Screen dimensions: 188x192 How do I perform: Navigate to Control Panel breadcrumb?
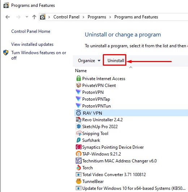pyautogui.click(x=66, y=17)
